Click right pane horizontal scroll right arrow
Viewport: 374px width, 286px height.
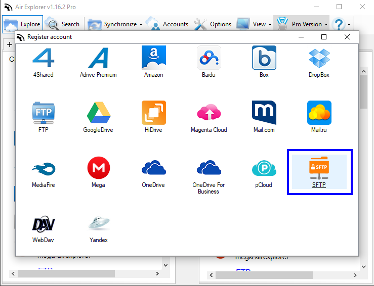coord(355,275)
